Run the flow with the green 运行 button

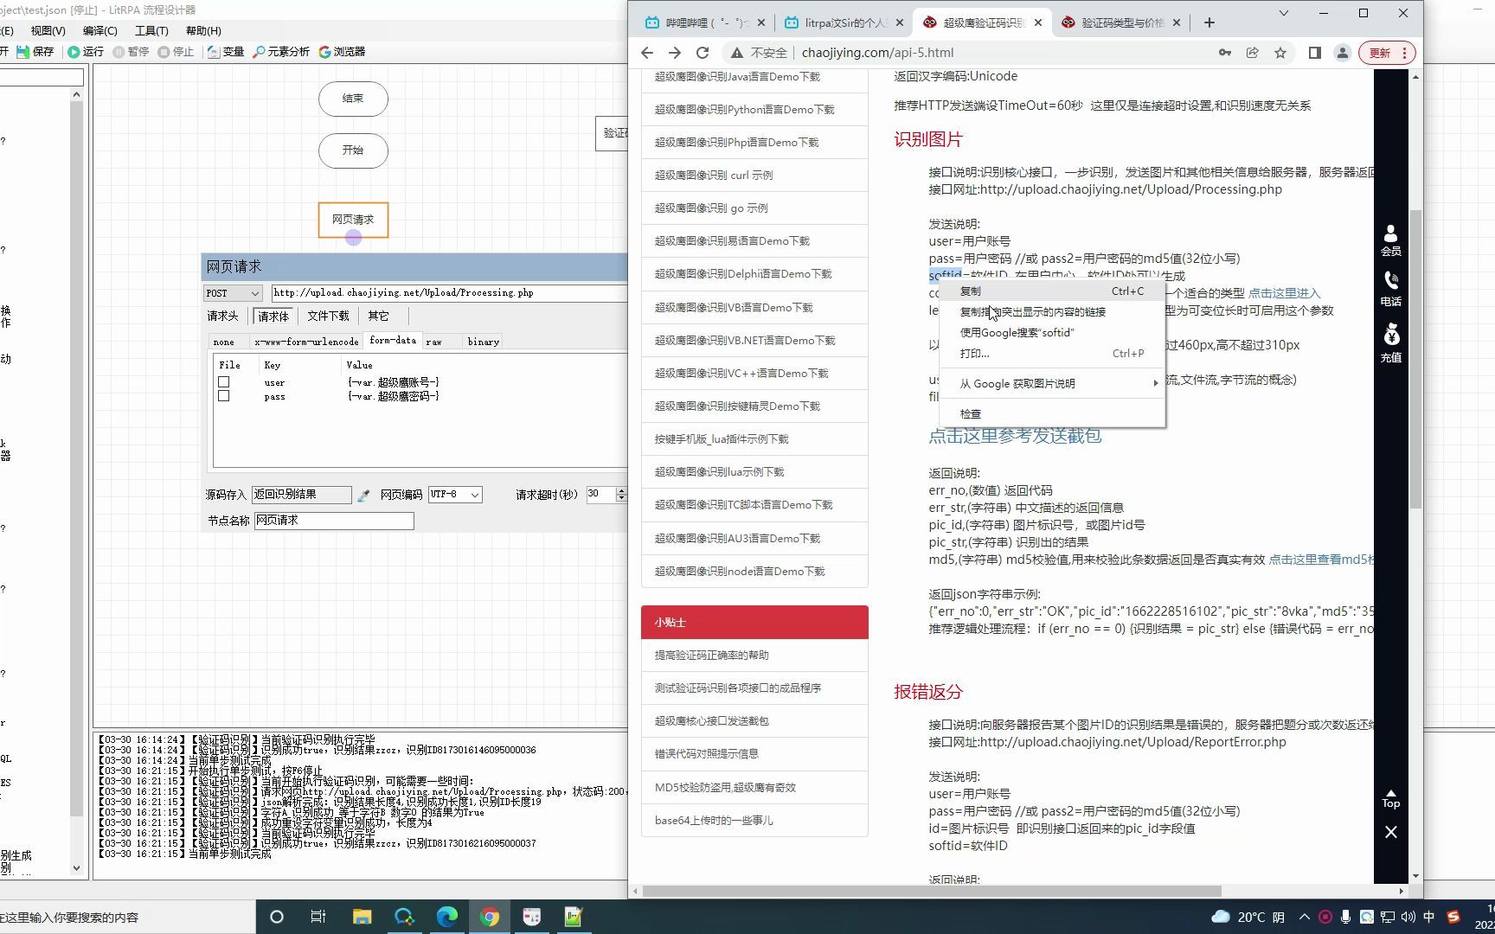(x=86, y=52)
